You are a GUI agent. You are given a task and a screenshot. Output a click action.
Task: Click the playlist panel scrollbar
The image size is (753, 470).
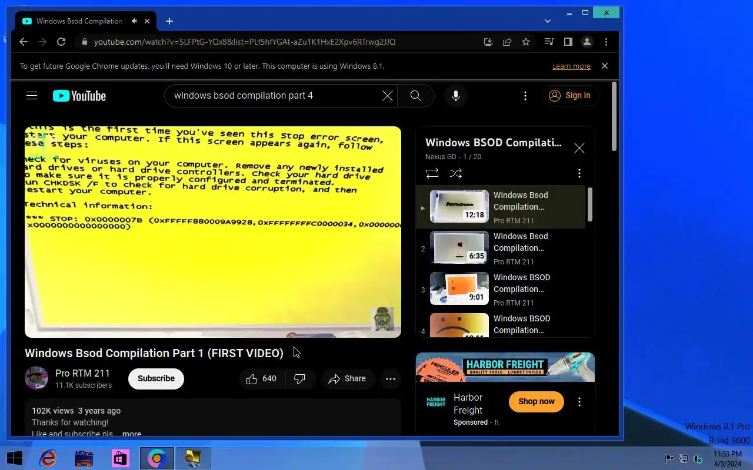coord(589,204)
